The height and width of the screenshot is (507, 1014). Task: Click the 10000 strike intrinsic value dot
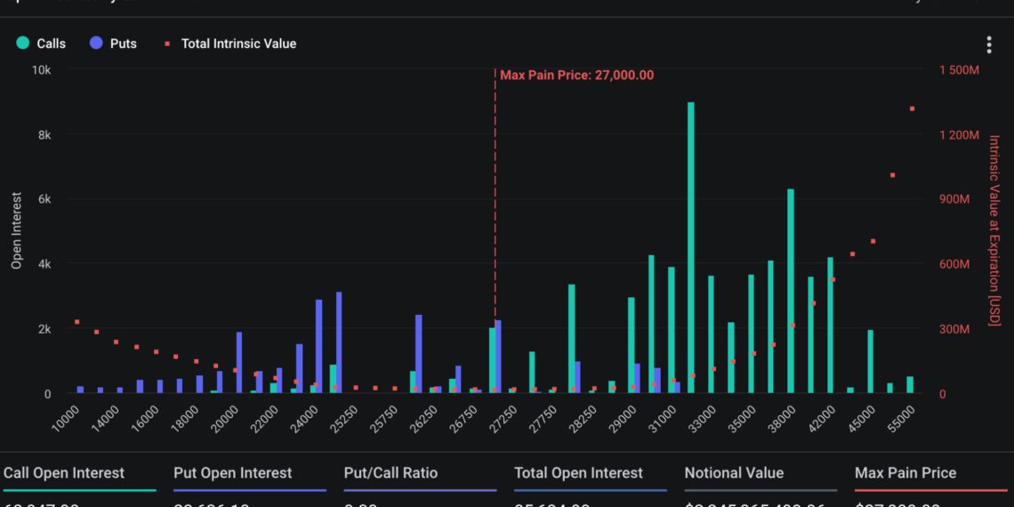(x=76, y=321)
